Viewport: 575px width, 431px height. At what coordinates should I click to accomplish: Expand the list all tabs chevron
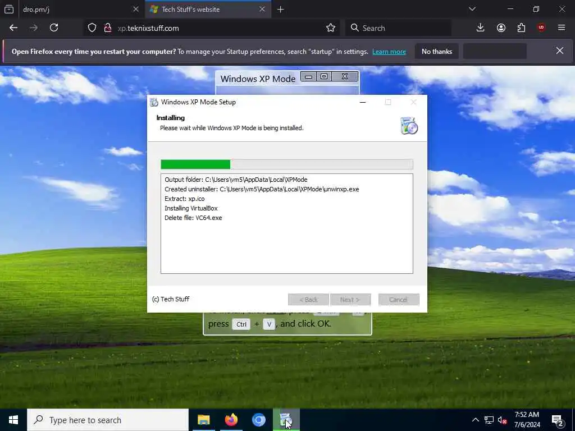click(472, 9)
